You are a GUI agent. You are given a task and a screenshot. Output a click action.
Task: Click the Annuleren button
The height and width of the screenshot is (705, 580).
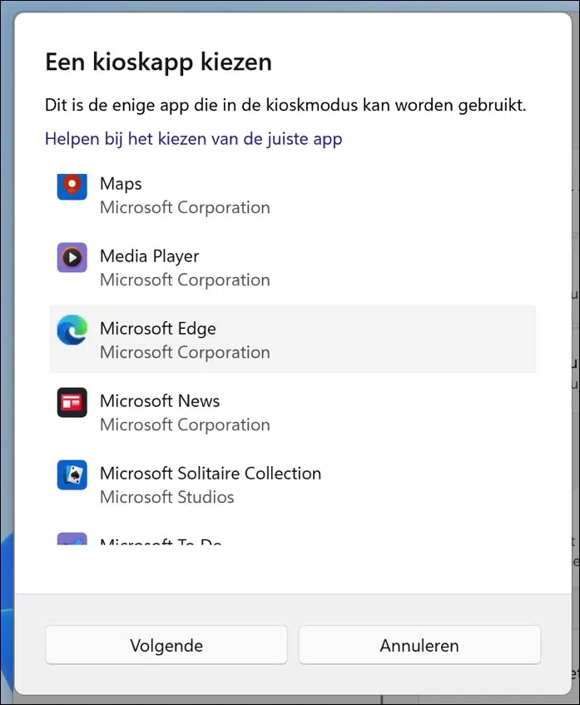(x=419, y=645)
